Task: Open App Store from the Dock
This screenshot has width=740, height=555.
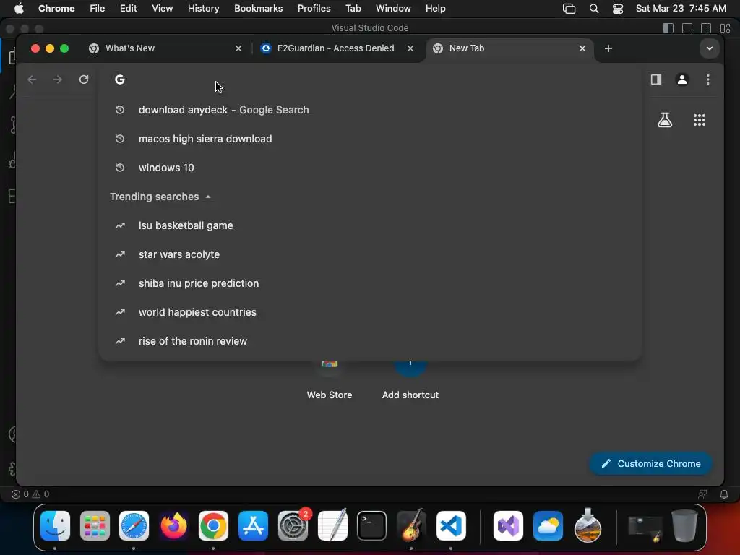Action: pyautogui.click(x=253, y=526)
